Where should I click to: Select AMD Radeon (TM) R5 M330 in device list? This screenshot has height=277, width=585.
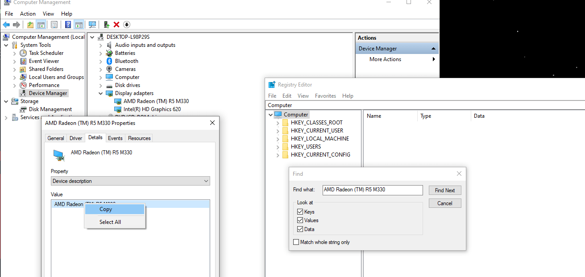(x=156, y=101)
